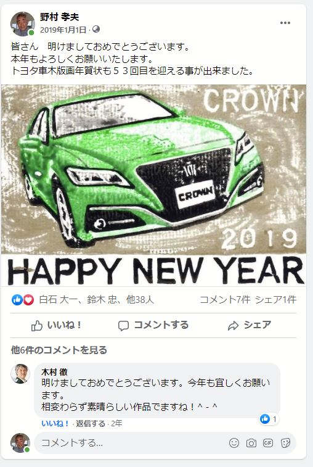The width and height of the screenshot is (313, 467).
Task: View shares via シェア1件
Action: click(x=275, y=300)
